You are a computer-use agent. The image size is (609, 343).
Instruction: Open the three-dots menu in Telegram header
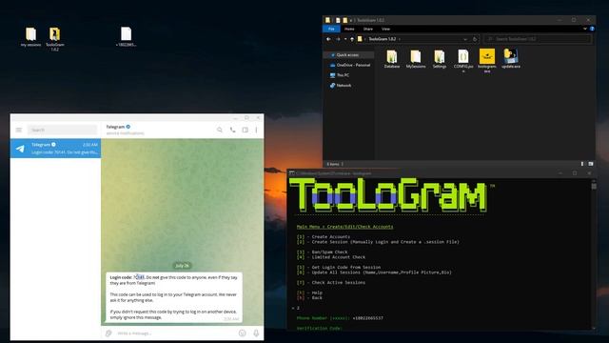[256, 130]
